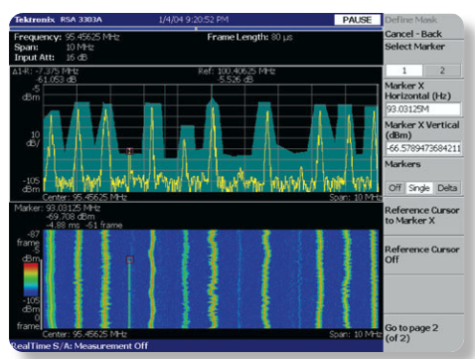
Task: Click the date and time display
Action: 194,20
